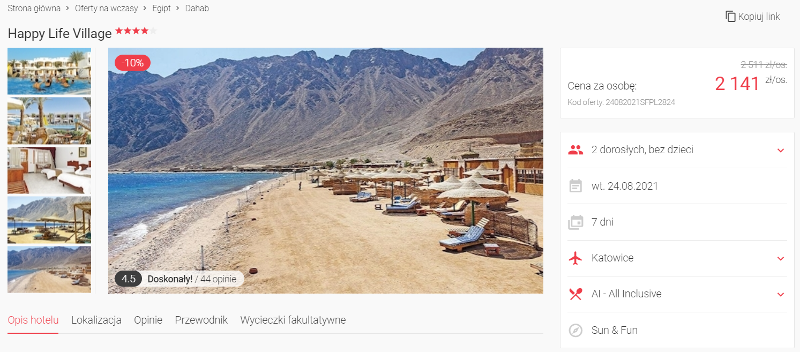The height and width of the screenshot is (352, 800).
Task: Click the compass icon beside Sun & Fun
Action: [x=575, y=330]
